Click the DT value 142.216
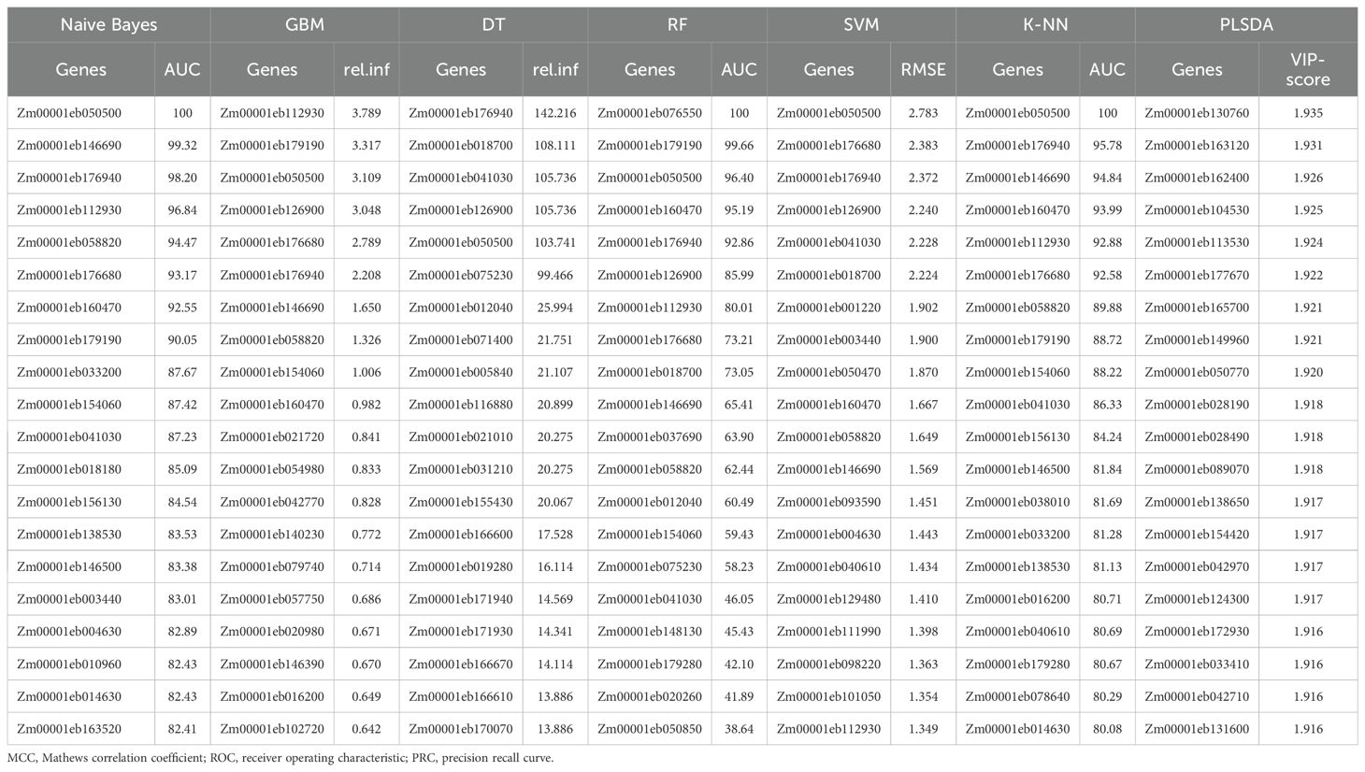Image resolution: width=1365 pixels, height=772 pixels. (x=555, y=113)
